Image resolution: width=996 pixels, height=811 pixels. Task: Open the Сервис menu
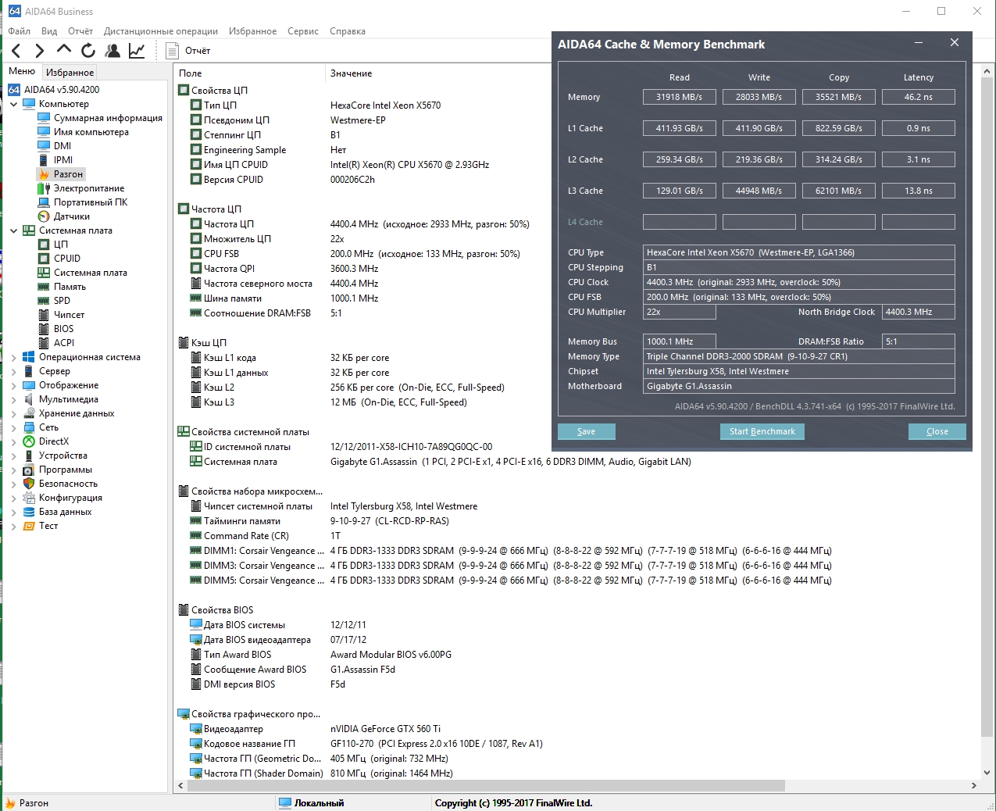click(303, 31)
